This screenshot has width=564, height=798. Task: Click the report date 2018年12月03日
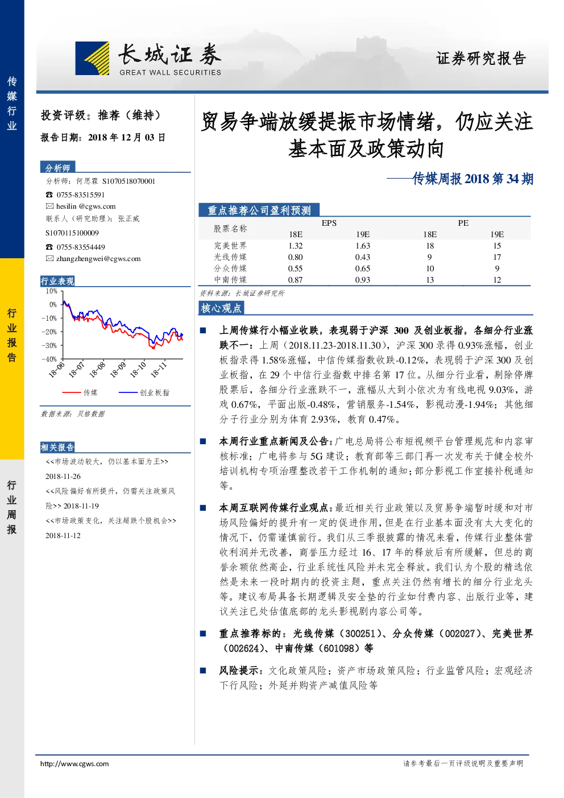pyautogui.click(x=126, y=138)
